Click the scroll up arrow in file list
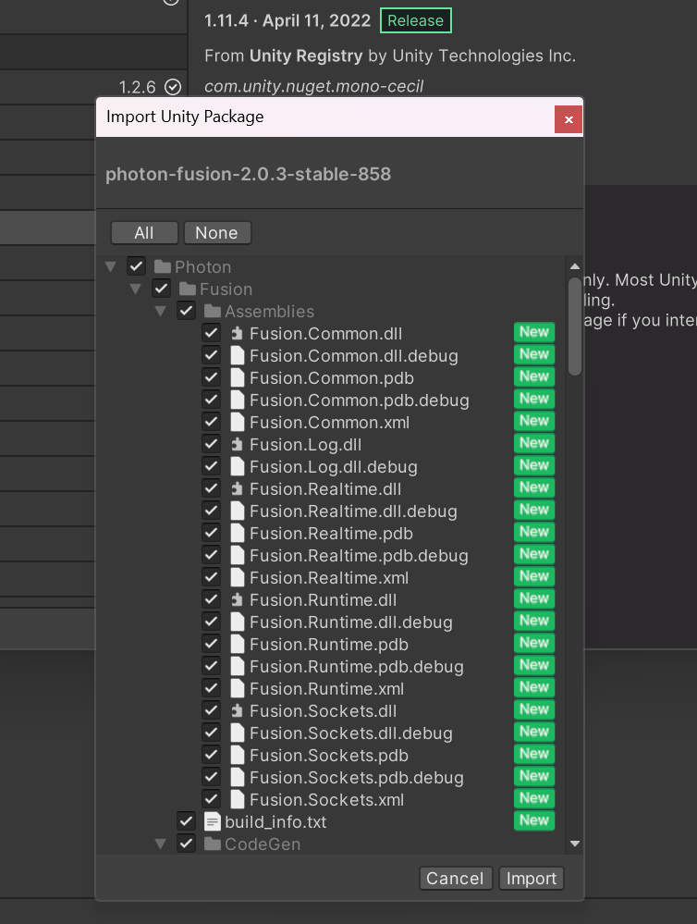This screenshot has height=924, width=697. point(575,266)
